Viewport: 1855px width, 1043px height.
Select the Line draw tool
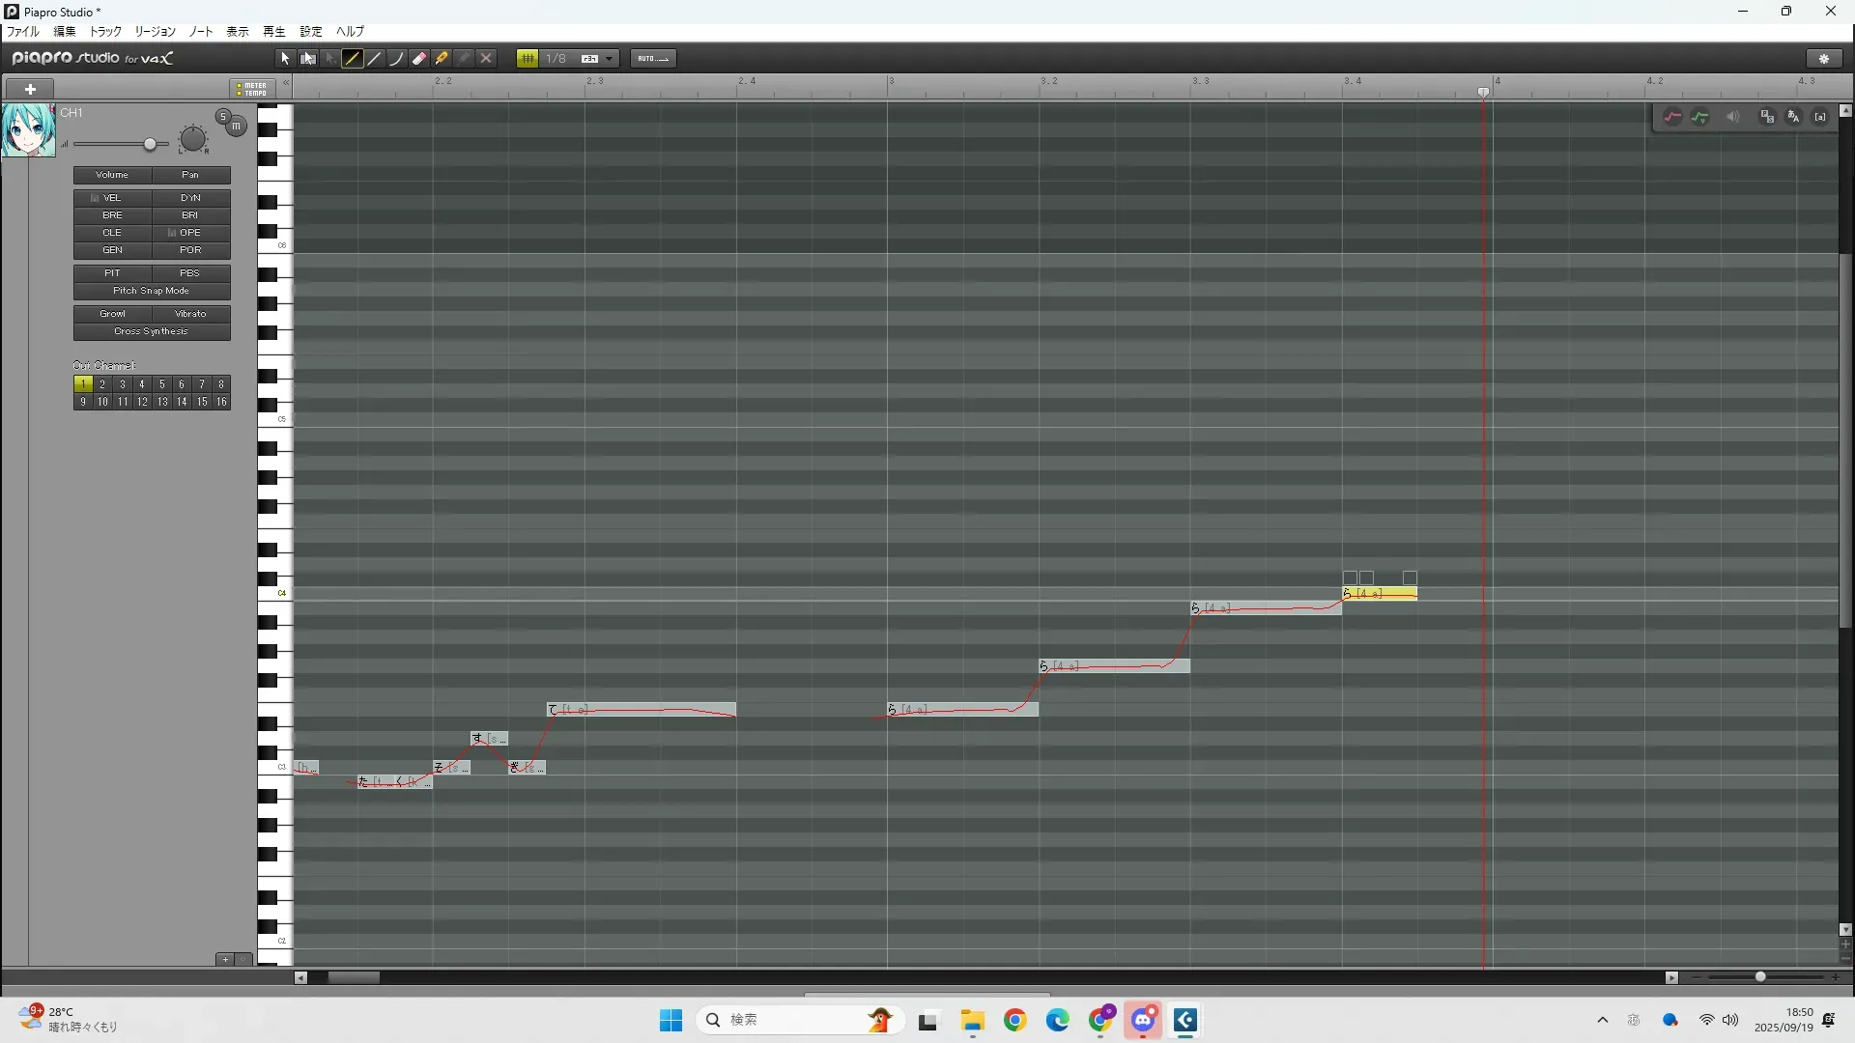(375, 59)
